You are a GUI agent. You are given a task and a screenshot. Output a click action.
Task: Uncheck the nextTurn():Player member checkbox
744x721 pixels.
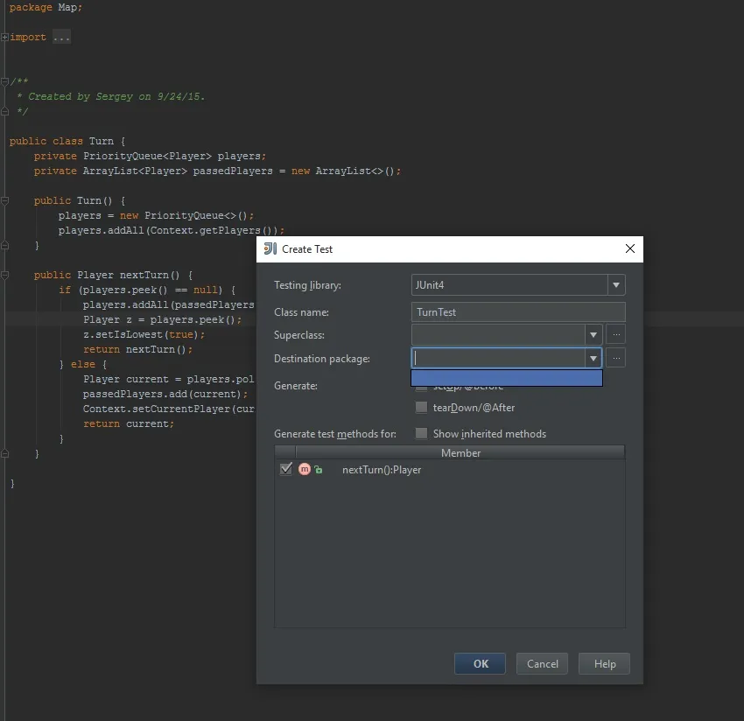pyautogui.click(x=285, y=470)
